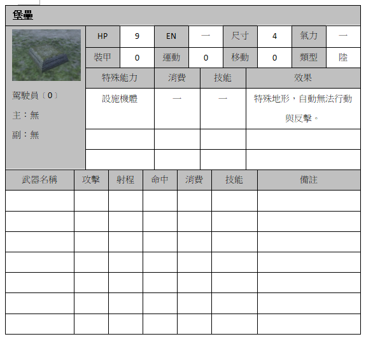Click the 特殊能力 column header
The width and height of the screenshot is (366, 339).
pos(120,78)
